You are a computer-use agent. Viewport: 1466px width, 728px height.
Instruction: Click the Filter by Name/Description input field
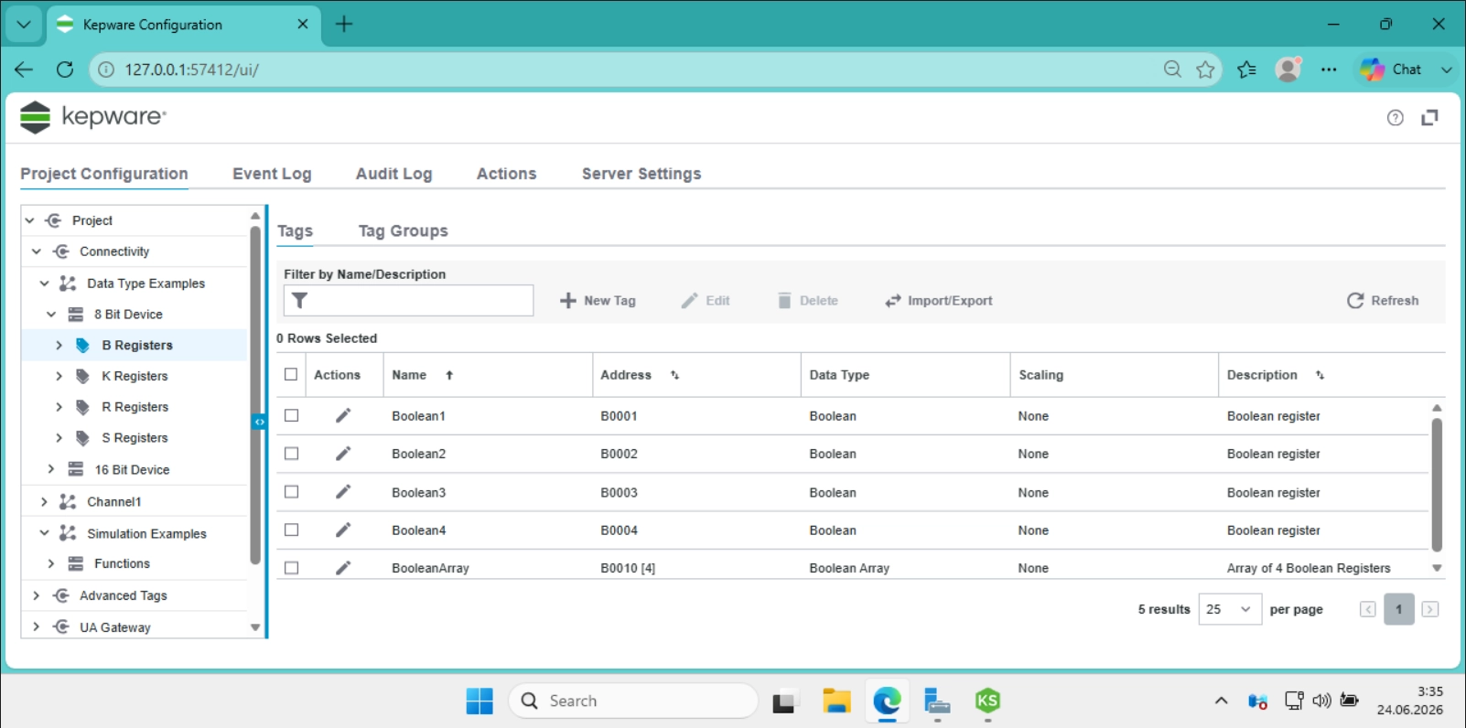point(408,301)
